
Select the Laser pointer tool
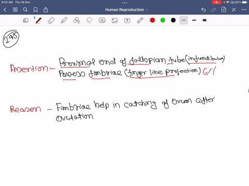[140, 21]
